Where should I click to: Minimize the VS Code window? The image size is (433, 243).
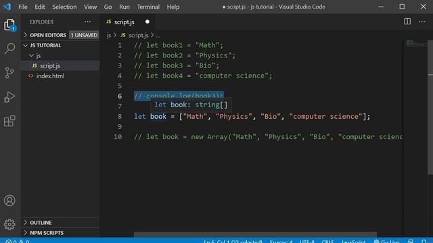click(381, 7)
